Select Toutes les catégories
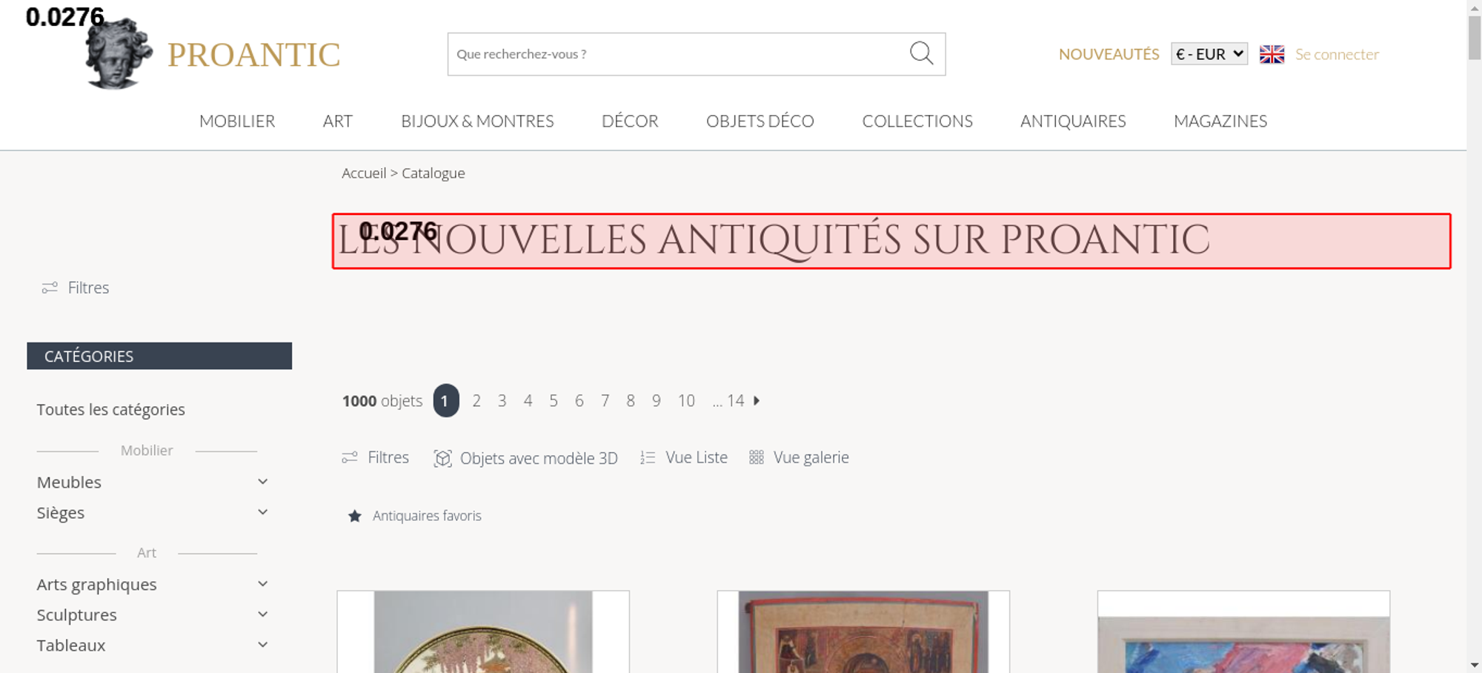This screenshot has height=673, width=1482. [x=111, y=410]
